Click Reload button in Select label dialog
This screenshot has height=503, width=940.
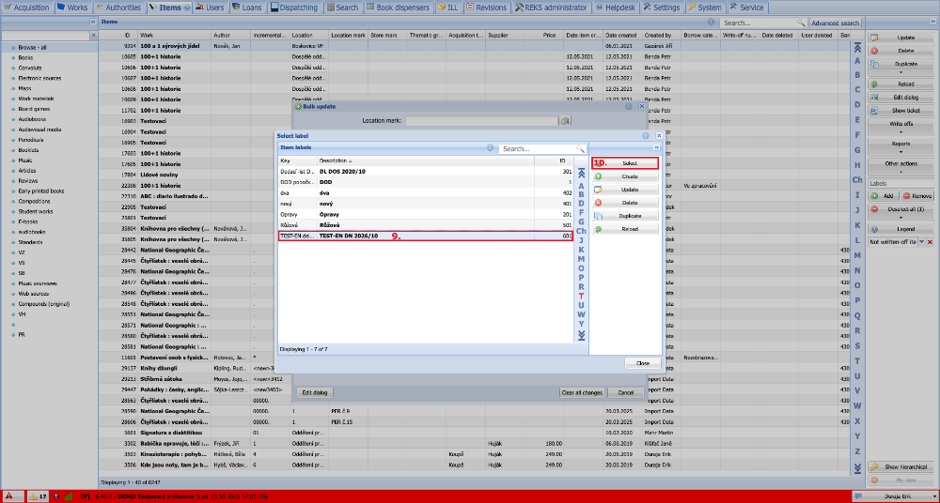tap(625, 229)
